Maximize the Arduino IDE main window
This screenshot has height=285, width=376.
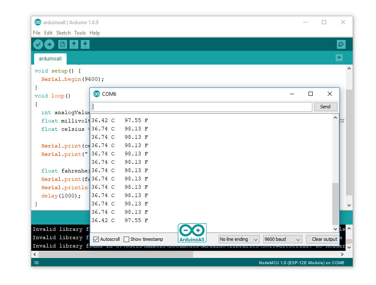click(x=324, y=22)
